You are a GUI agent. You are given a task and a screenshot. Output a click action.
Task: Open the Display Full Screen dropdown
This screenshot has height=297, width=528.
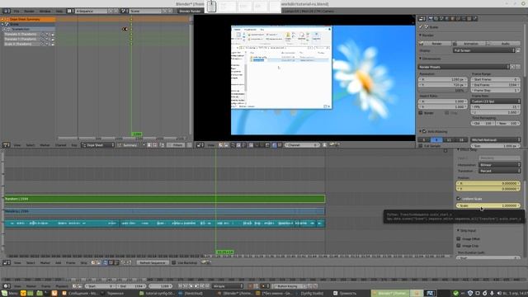click(x=484, y=50)
